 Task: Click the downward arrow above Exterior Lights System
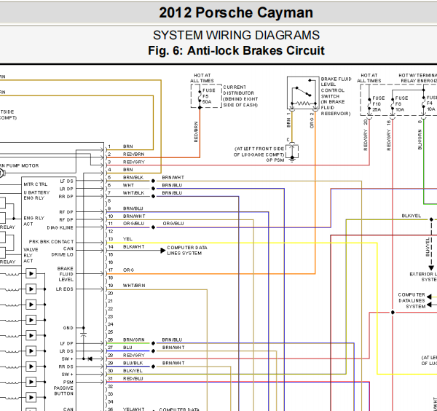click(431, 268)
